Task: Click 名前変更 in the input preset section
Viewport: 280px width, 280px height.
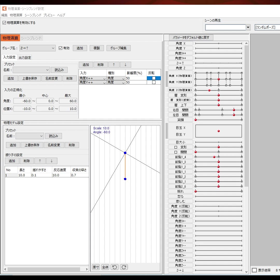Action: click(51, 78)
